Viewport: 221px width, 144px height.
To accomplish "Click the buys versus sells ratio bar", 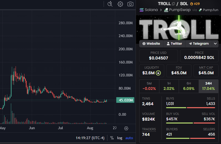I will [x=190, y=108].
